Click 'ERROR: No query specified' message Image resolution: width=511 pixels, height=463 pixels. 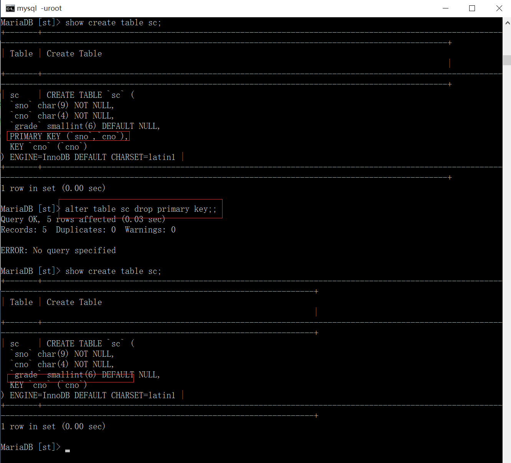[58, 250]
